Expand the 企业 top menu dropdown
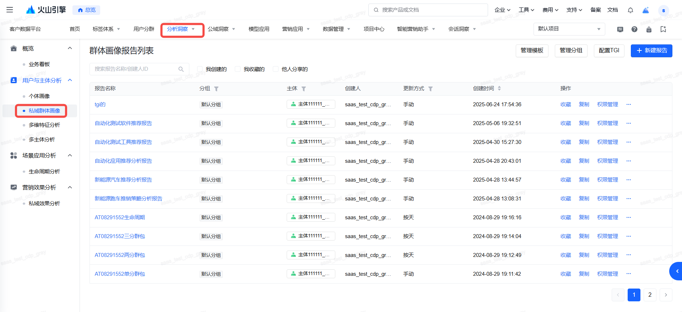Screen dimensions: 682x312 click(x=502, y=10)
